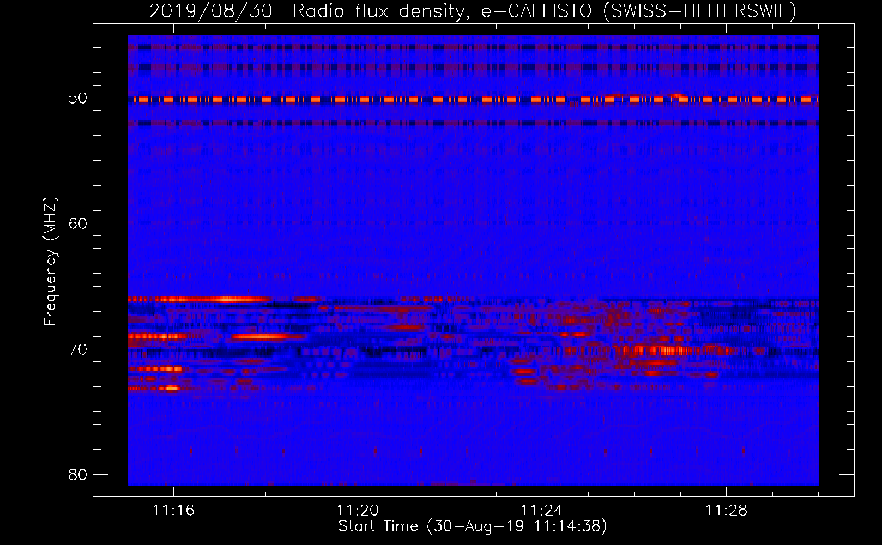Click the 'Frequency (MHZ)' axis label
The height and width of the screenshot is (545, 882).
pyautogui.click(x=50, y=262)
